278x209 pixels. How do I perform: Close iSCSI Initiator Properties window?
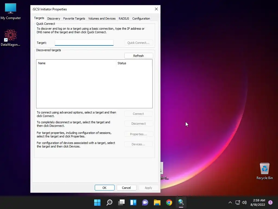pyautogui.click(x=156, y=9)
